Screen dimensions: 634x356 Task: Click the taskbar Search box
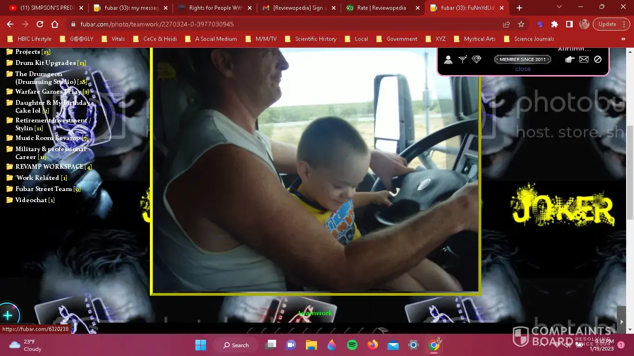236,345
